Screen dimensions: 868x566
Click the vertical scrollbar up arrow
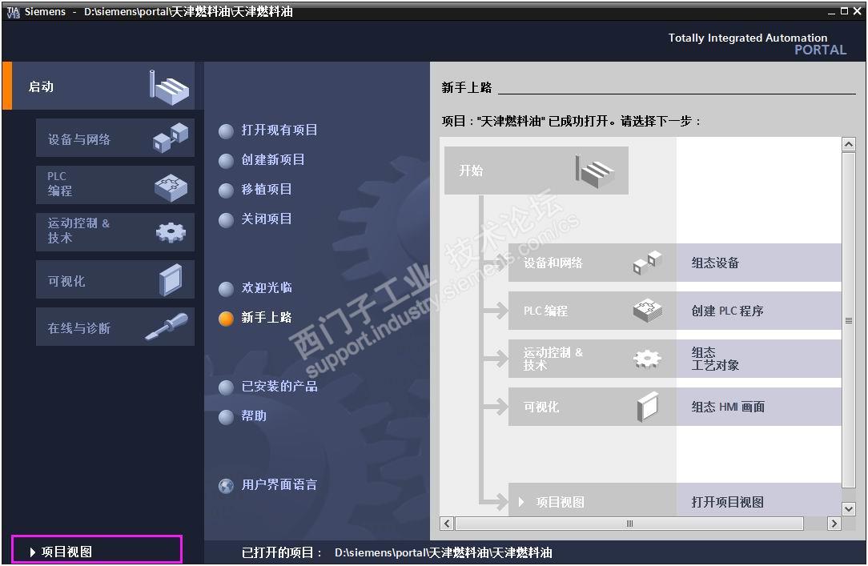click(x=848, y=144)
